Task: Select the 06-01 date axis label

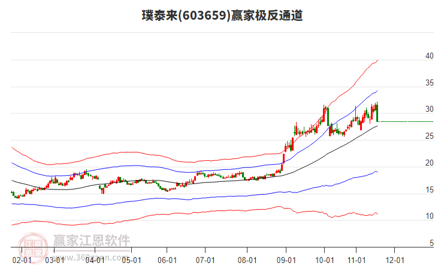Action: point(167,261)
